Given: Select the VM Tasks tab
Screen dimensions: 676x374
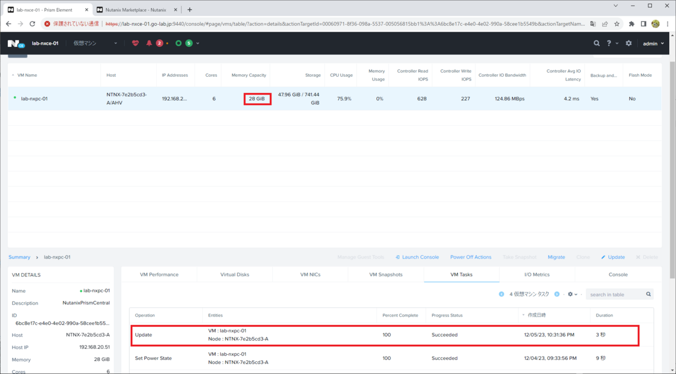Looking at the screenshot, I should 461,274.
